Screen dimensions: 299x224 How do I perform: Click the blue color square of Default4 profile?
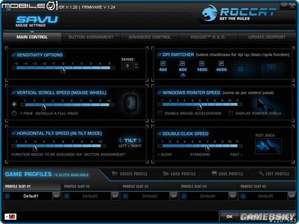click(x=184, y=197)
